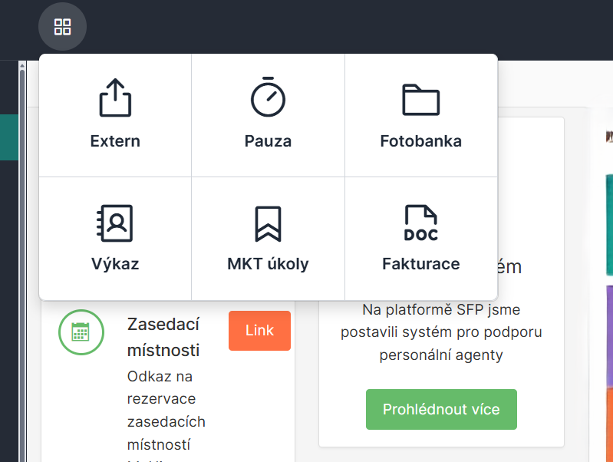Choose the Výkaz text label
Viewport: 613px width, 462px height.
pyautogui.click(x=115, y=264)
